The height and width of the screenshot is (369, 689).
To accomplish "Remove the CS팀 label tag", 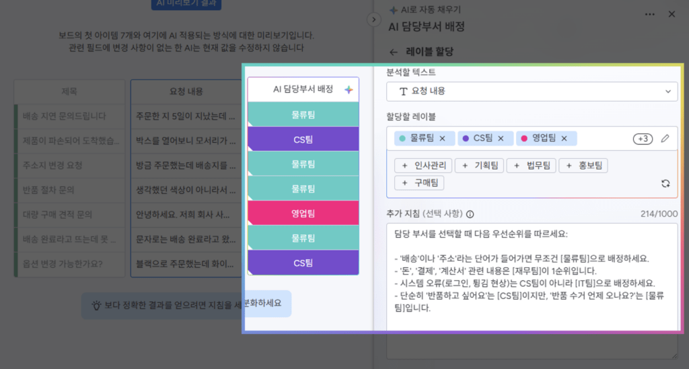I will [501, 139].
